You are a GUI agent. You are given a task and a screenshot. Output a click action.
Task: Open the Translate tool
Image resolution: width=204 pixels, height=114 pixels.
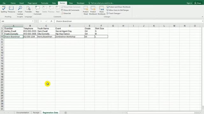[28, 9]
